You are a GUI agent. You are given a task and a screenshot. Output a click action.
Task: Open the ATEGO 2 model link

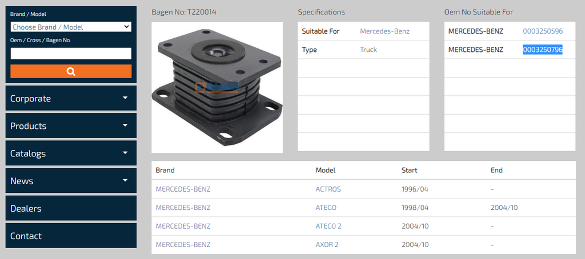[x=328, y=226]
